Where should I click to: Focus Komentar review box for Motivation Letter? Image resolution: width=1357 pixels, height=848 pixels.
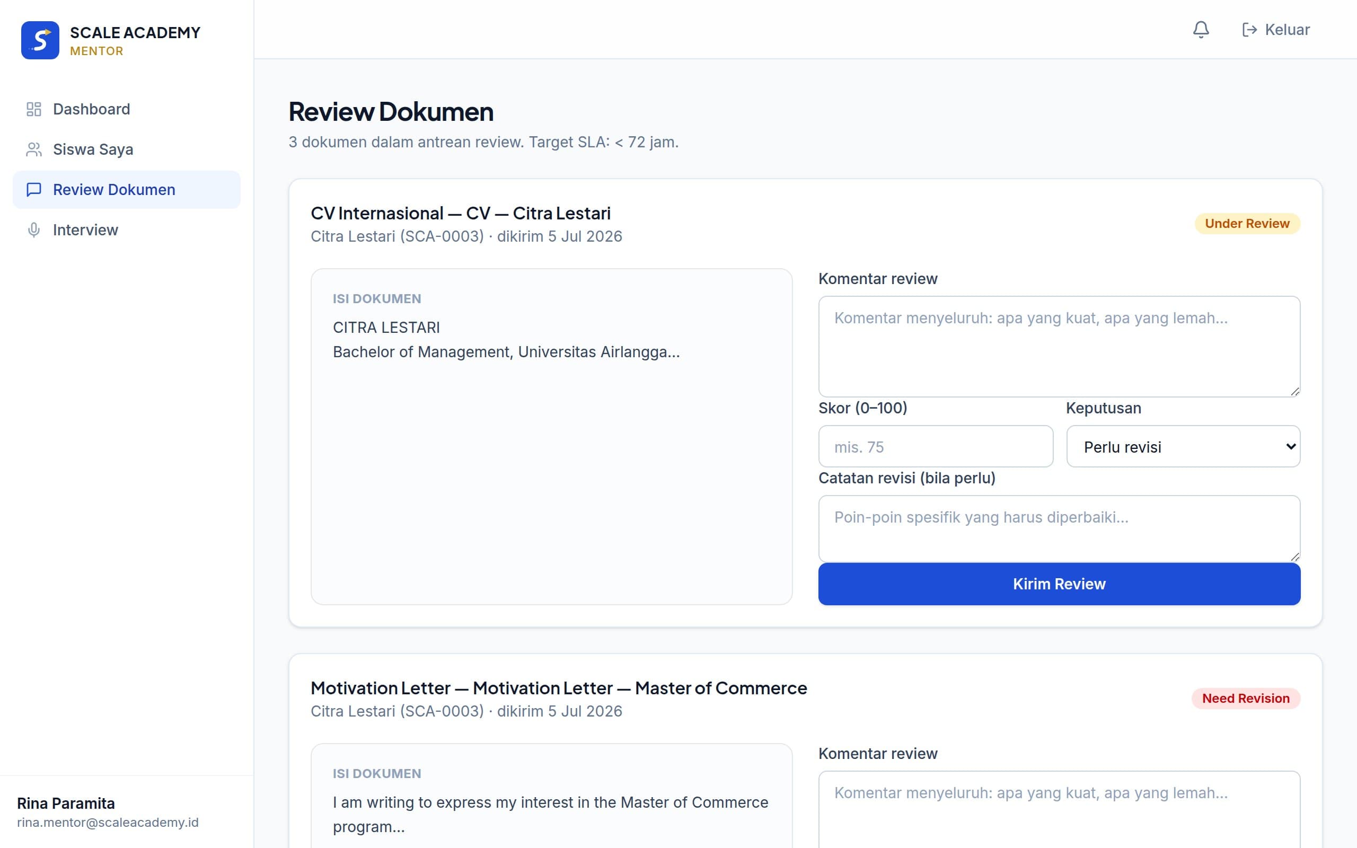click(x=1059, y=809)
